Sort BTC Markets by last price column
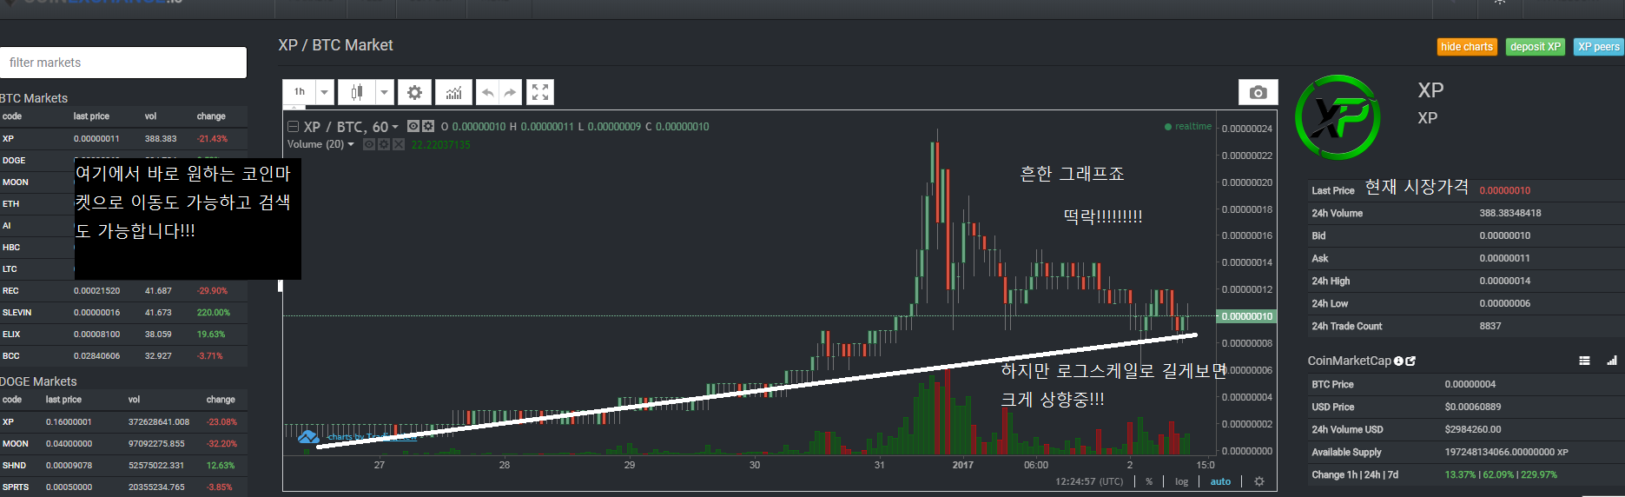This screenshot has width=1625, height=497. [91, 116]
